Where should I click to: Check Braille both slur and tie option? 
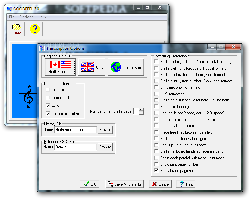[x=156, y=100]
